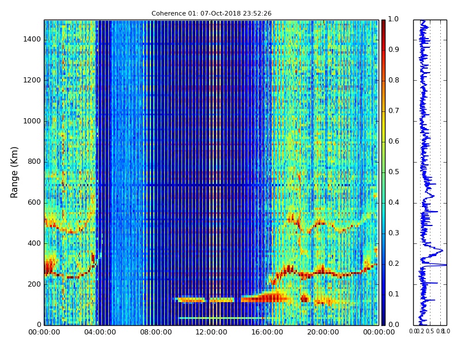Click the colorbar 0.1 label
Viewport: 461px width, 346px height.
[x=394, y=294]
